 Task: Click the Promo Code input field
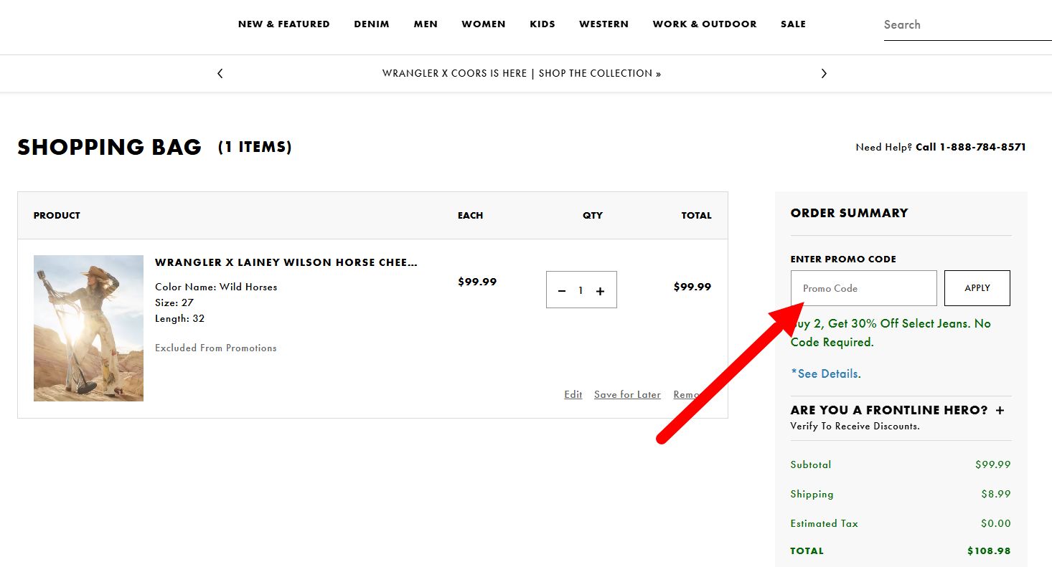pos(863,288)
